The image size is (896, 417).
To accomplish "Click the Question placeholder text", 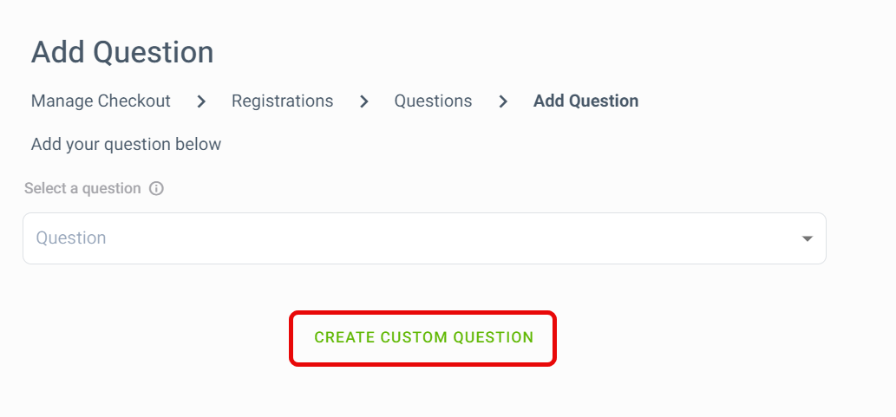I will [x=71, y=238].
